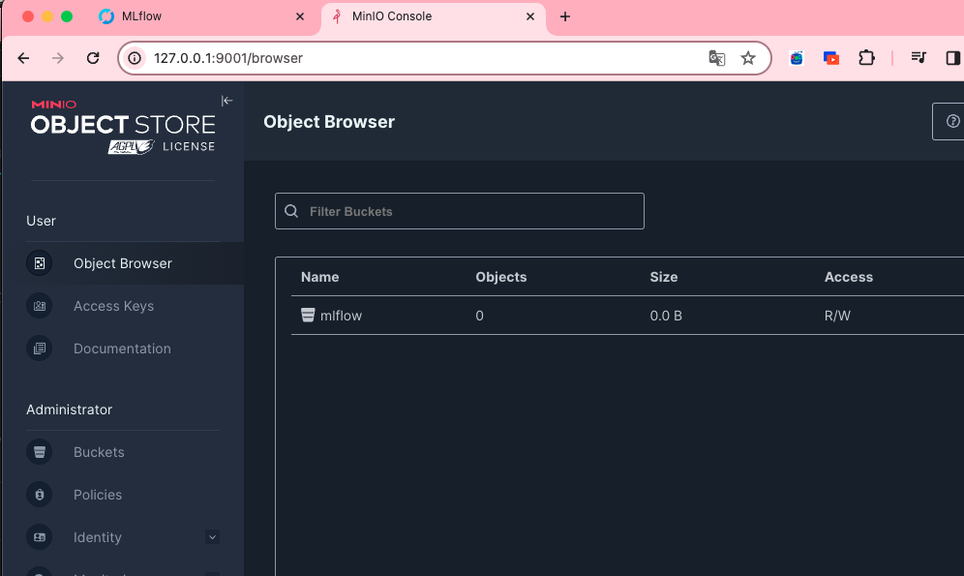
Task: Open a new browser tab
Action: click(565, 16)
